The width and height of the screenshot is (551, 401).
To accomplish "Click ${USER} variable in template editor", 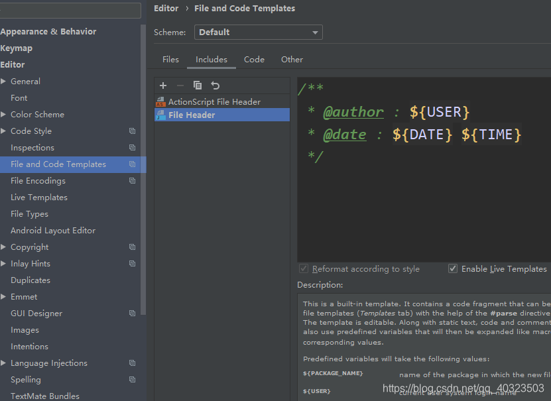I will click(x=440, y=112).
